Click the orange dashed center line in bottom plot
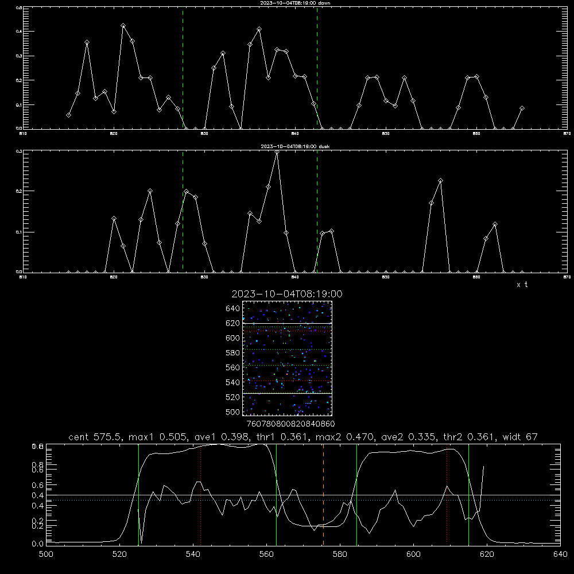 323,494
